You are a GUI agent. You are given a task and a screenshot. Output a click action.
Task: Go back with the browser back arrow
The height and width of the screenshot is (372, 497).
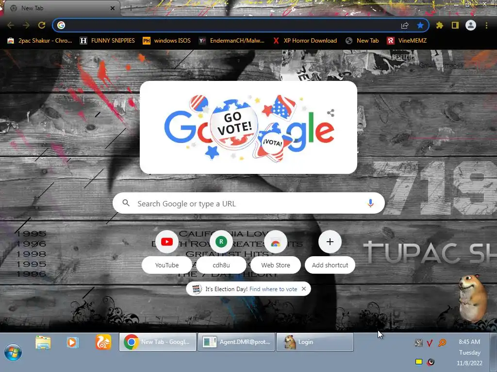pos(11,25)
